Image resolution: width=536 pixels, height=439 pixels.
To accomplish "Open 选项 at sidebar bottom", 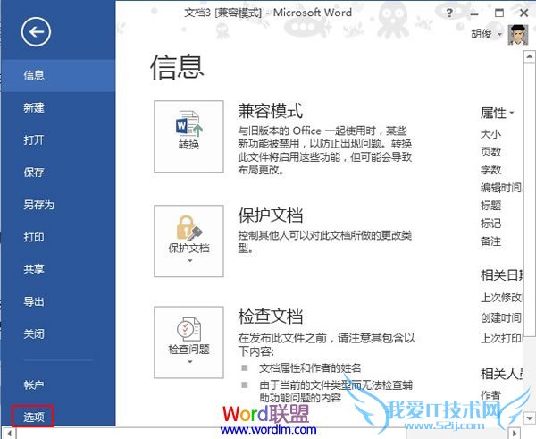I will [x=34, y=417].
